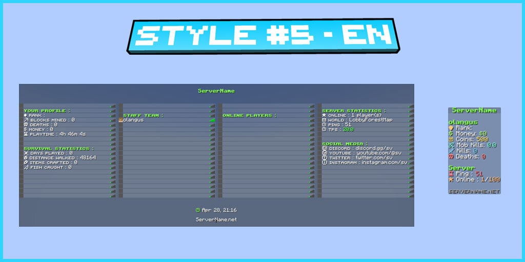Click the green clock icon beside Apr 28, 21:16
Viewport: 525px width, 262px height.
[198, 210]
